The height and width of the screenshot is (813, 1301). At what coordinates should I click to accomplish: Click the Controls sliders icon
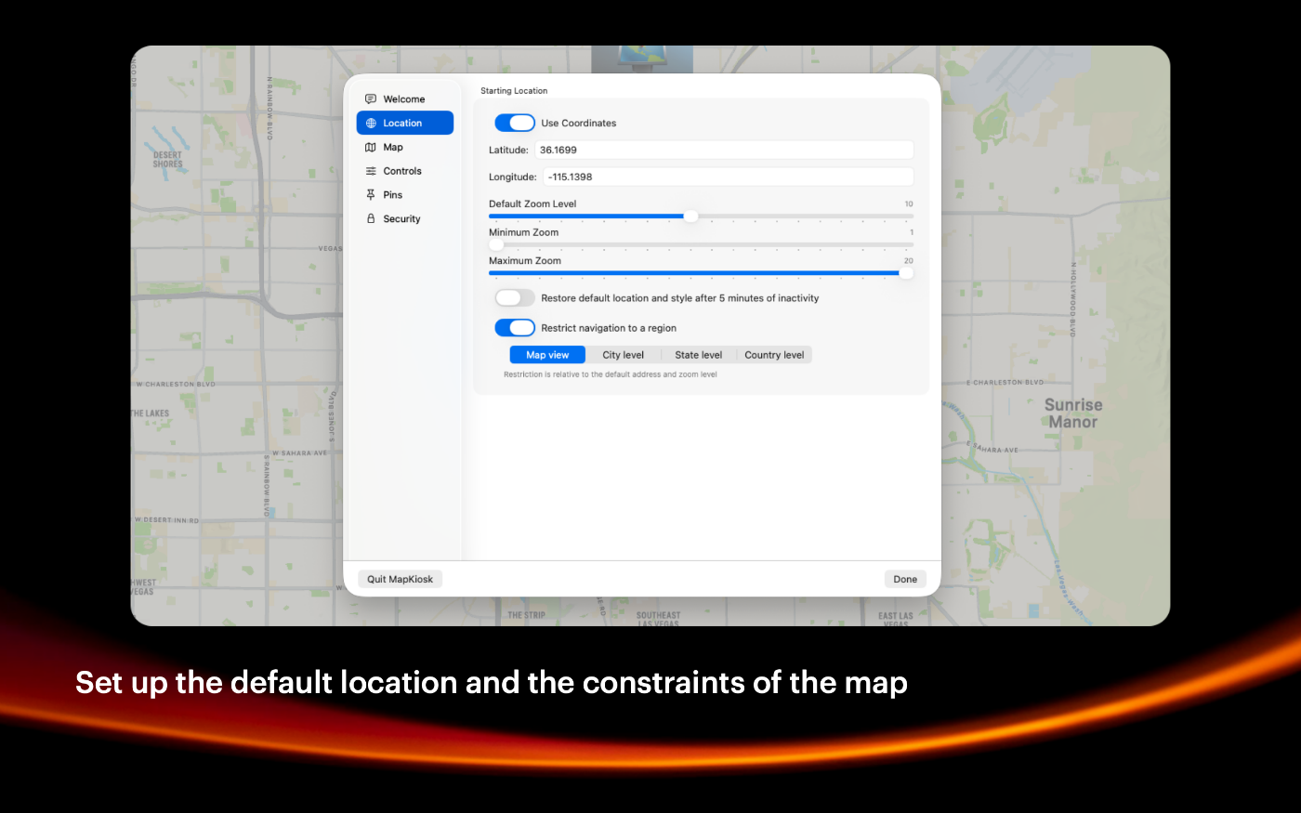point(371,172)
